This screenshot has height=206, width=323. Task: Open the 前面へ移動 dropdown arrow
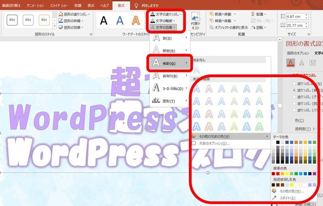[x=235, y=14]
